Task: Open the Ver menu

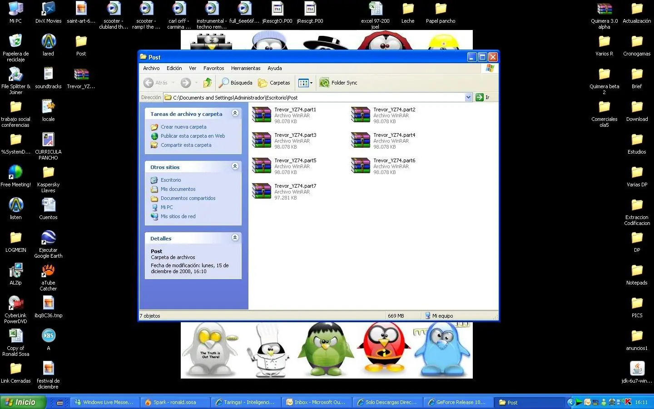Action: (193, 68)
